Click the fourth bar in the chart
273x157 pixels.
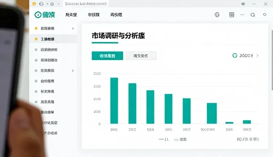(168, 109)
